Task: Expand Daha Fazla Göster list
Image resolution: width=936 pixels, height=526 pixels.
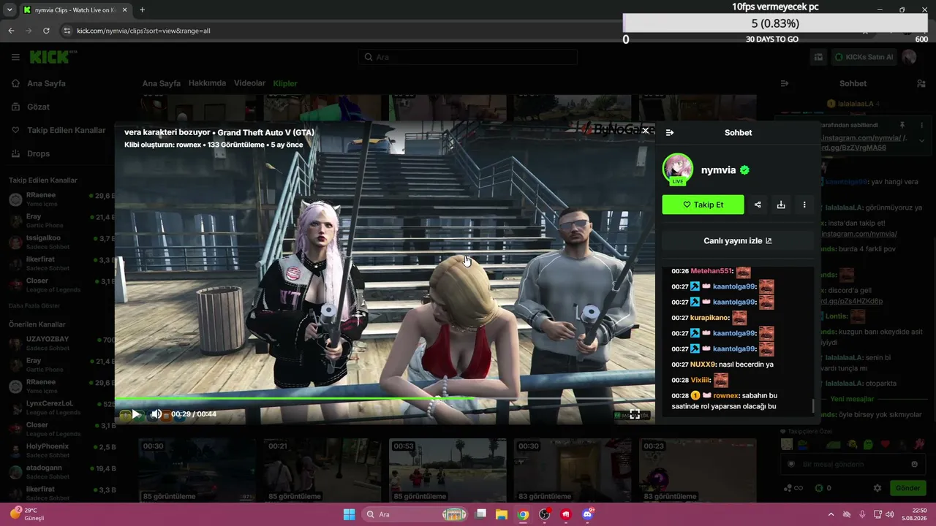Action: 34,305
